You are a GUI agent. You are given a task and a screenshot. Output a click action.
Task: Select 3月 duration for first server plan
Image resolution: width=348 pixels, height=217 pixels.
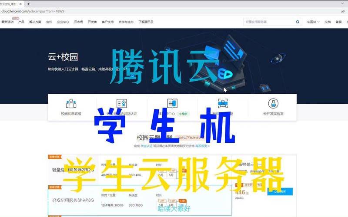click(161, 175)
